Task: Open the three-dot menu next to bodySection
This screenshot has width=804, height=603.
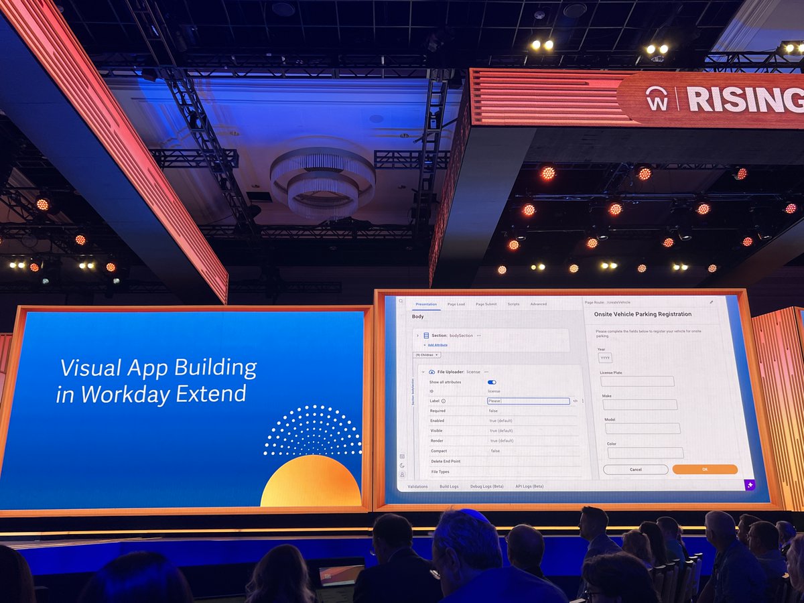Action: pyautogui.click(x=478, y=335)
